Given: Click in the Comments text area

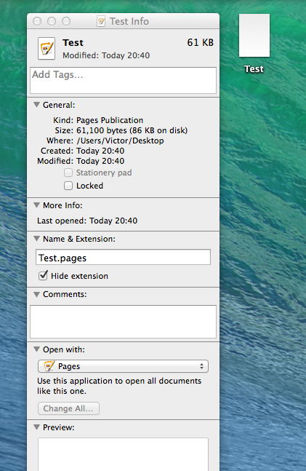Looking at the screenshot, I should tap(123, 322).
